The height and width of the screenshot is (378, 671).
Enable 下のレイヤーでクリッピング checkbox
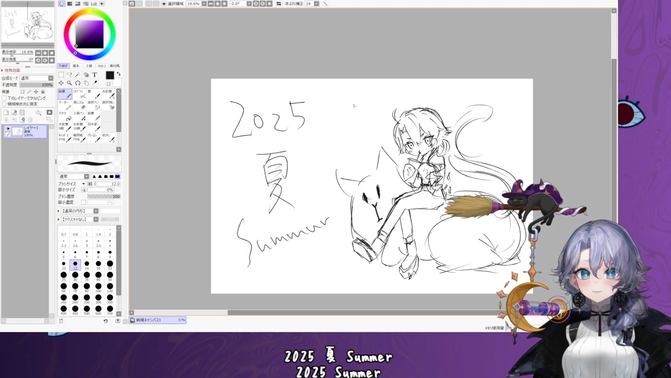4,98
